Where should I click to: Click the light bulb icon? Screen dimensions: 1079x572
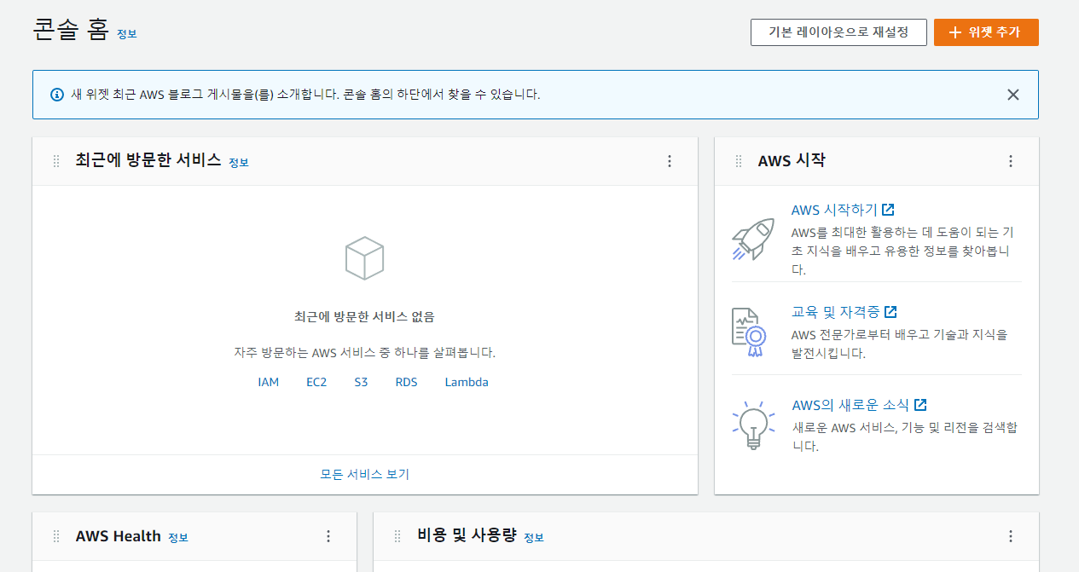[753, 425]
